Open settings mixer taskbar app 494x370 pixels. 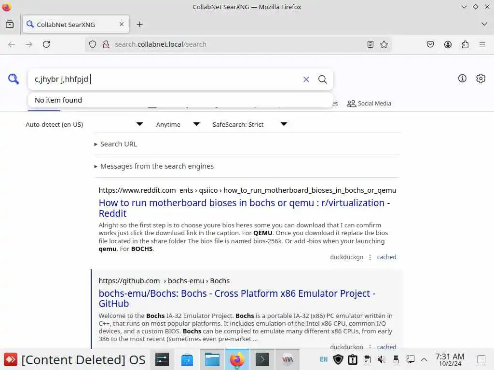pos(162,359)
